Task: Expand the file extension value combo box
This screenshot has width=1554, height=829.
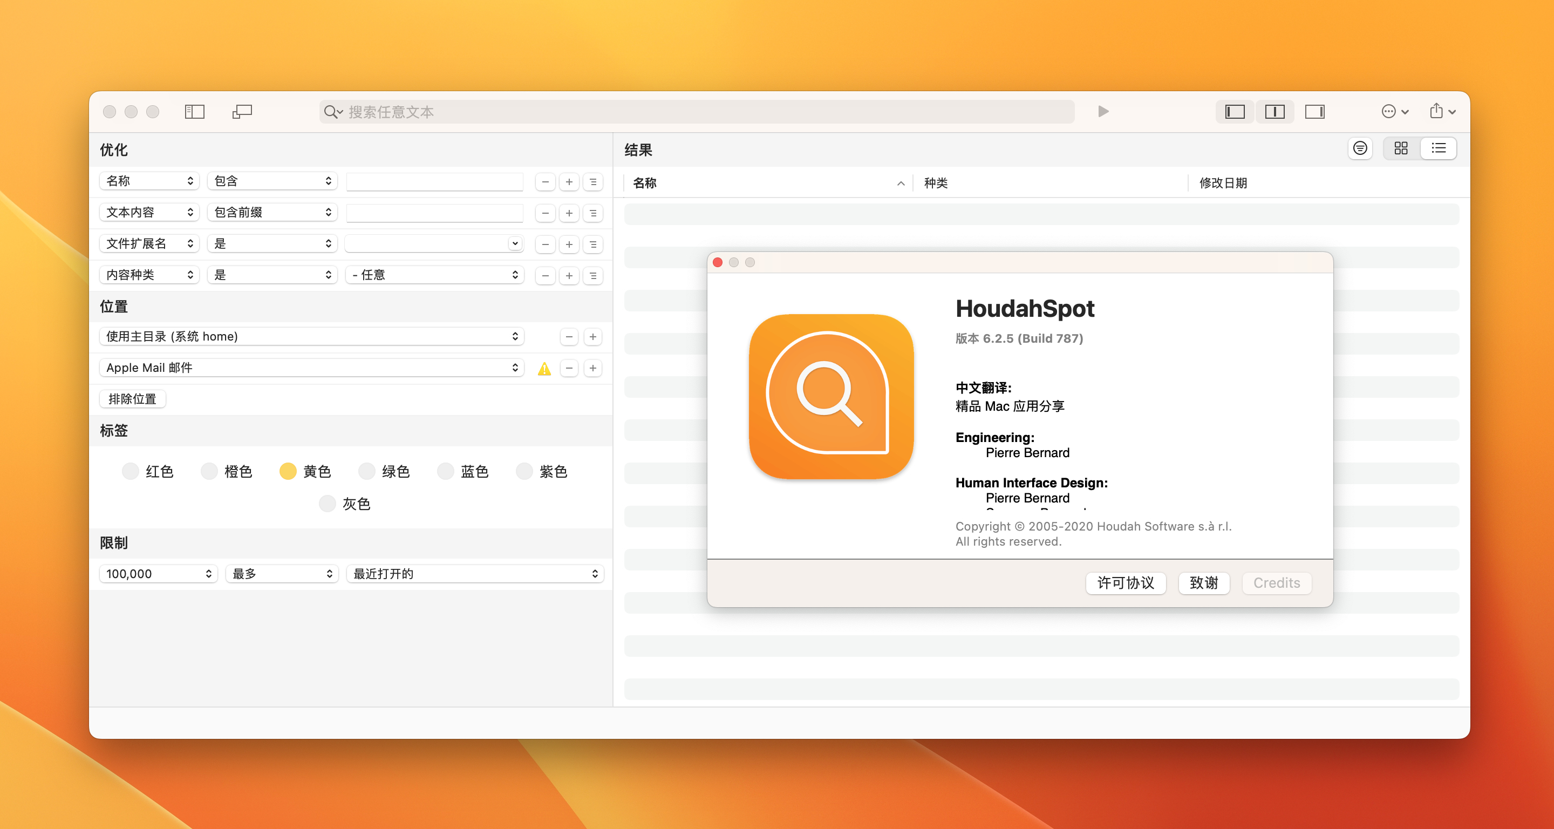Action: [515, 244]
